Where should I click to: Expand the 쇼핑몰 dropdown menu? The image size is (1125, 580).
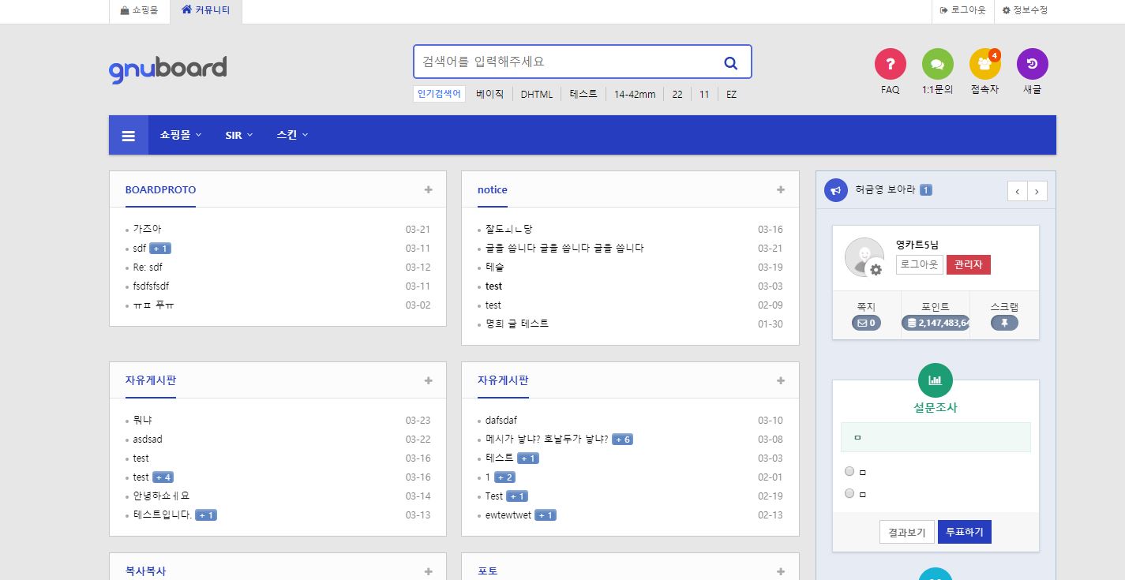tap(181, 135)
